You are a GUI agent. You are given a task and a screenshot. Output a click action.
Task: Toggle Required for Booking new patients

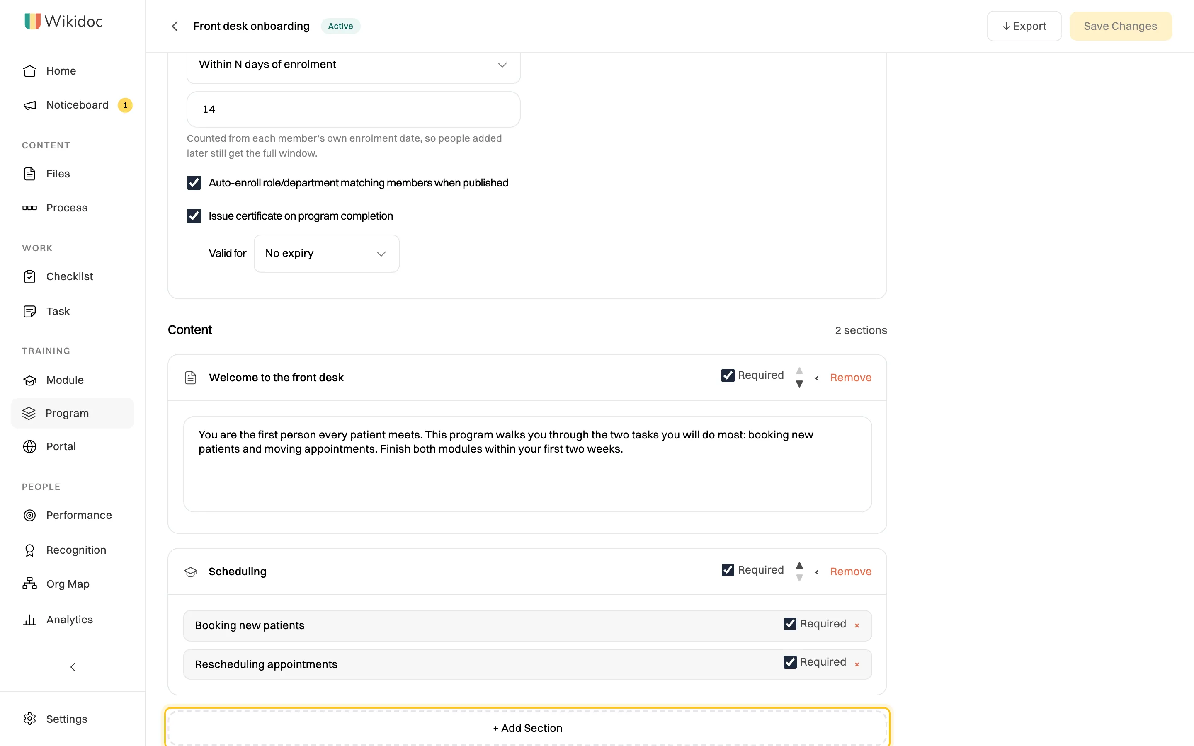[790, 624]
